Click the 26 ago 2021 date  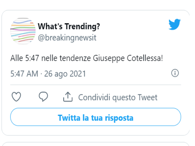65,74
